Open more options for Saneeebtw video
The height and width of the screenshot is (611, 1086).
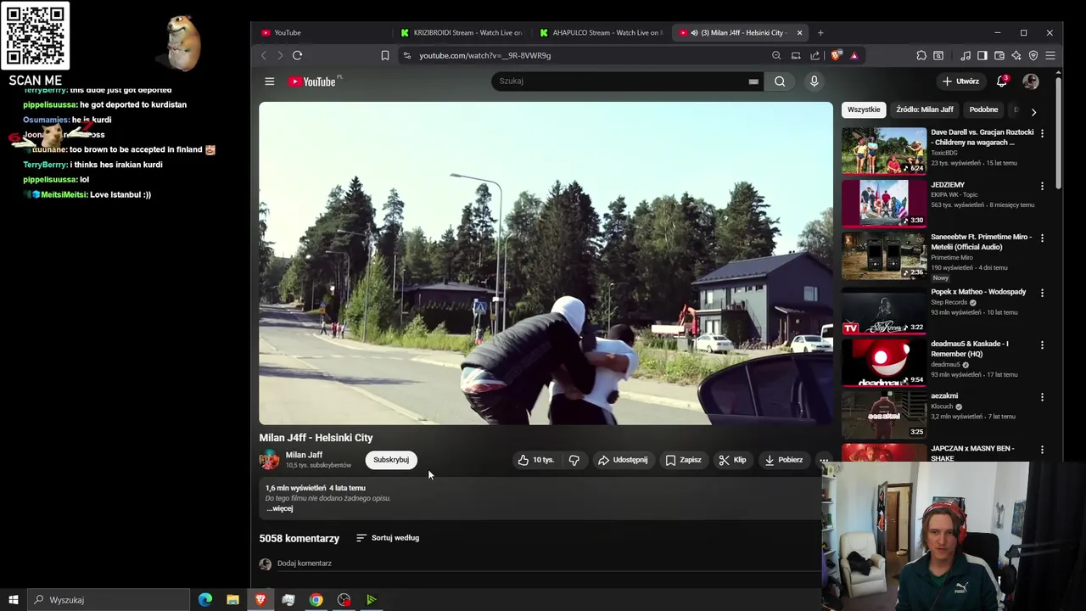coord(1042,238)
